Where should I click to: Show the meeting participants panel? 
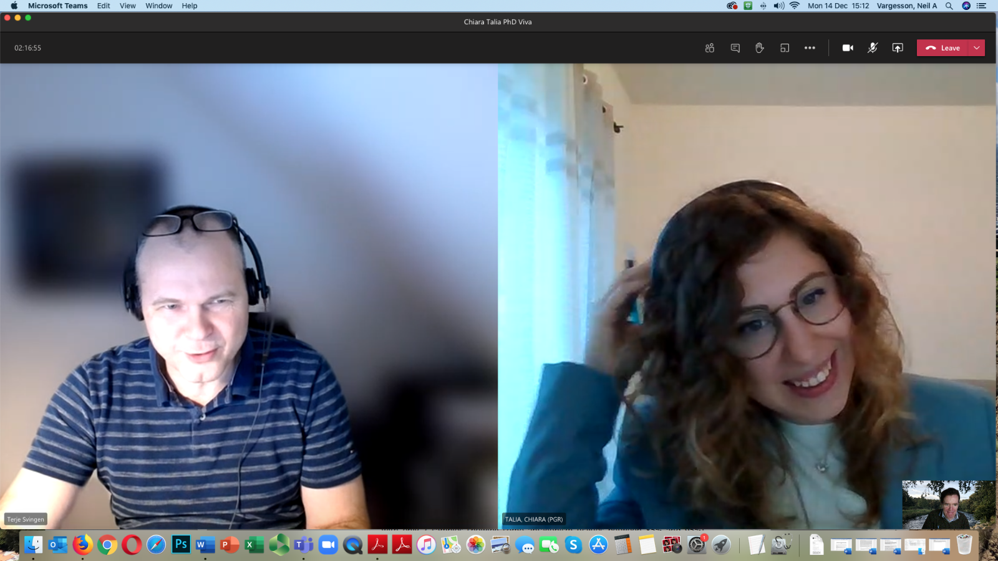point(709,48)
